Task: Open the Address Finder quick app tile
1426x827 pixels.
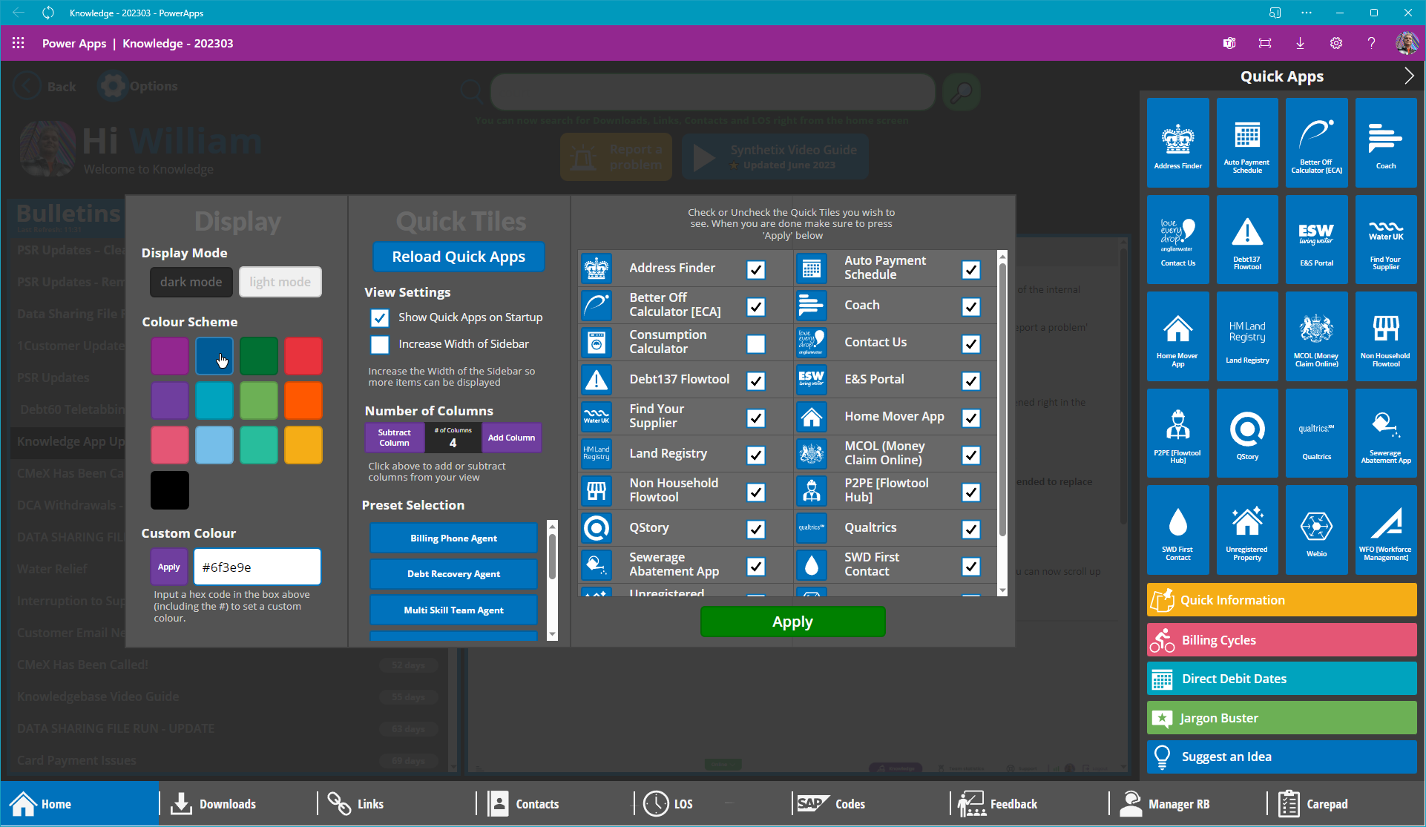Action: pyautogui.click(x=1177, y=142)
